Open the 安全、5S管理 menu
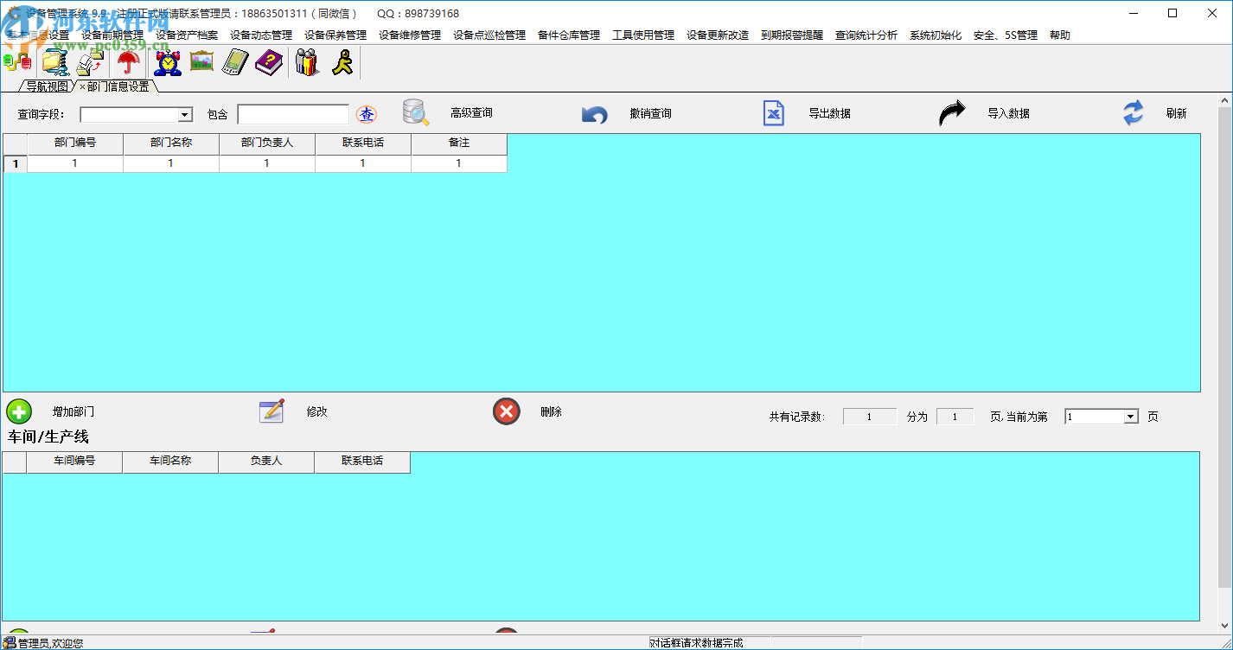The height and width of the screenshot is (650, 1233). coord(1006,35)
